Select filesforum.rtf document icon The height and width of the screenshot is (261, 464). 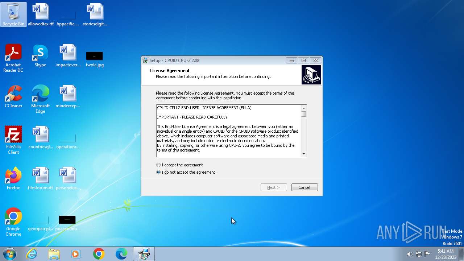click(41, 179)
